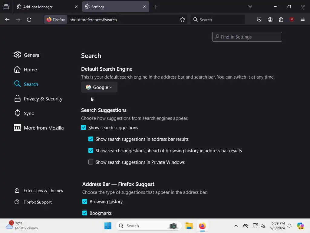Switch to the Add-ons Manager tab

(47, 7)
